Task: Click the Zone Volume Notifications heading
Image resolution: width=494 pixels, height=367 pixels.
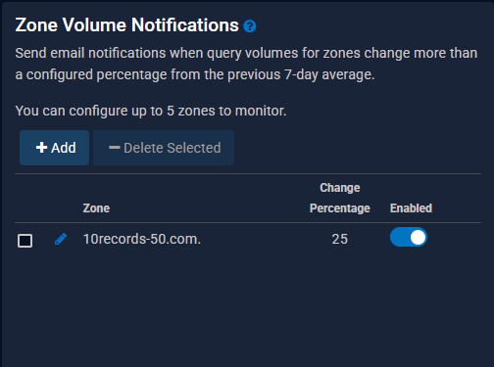Action: 126,25
